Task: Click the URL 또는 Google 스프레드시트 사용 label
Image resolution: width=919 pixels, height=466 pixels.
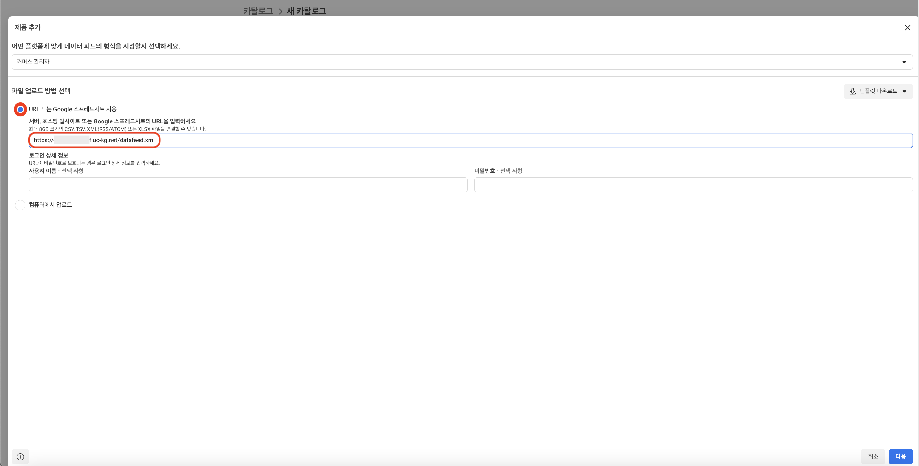Action: click(73, 109)
